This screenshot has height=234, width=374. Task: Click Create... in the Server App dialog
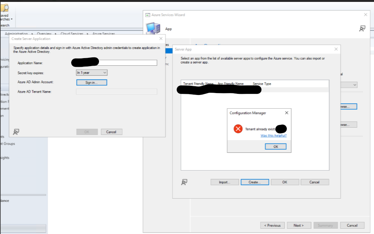(255, 182)
